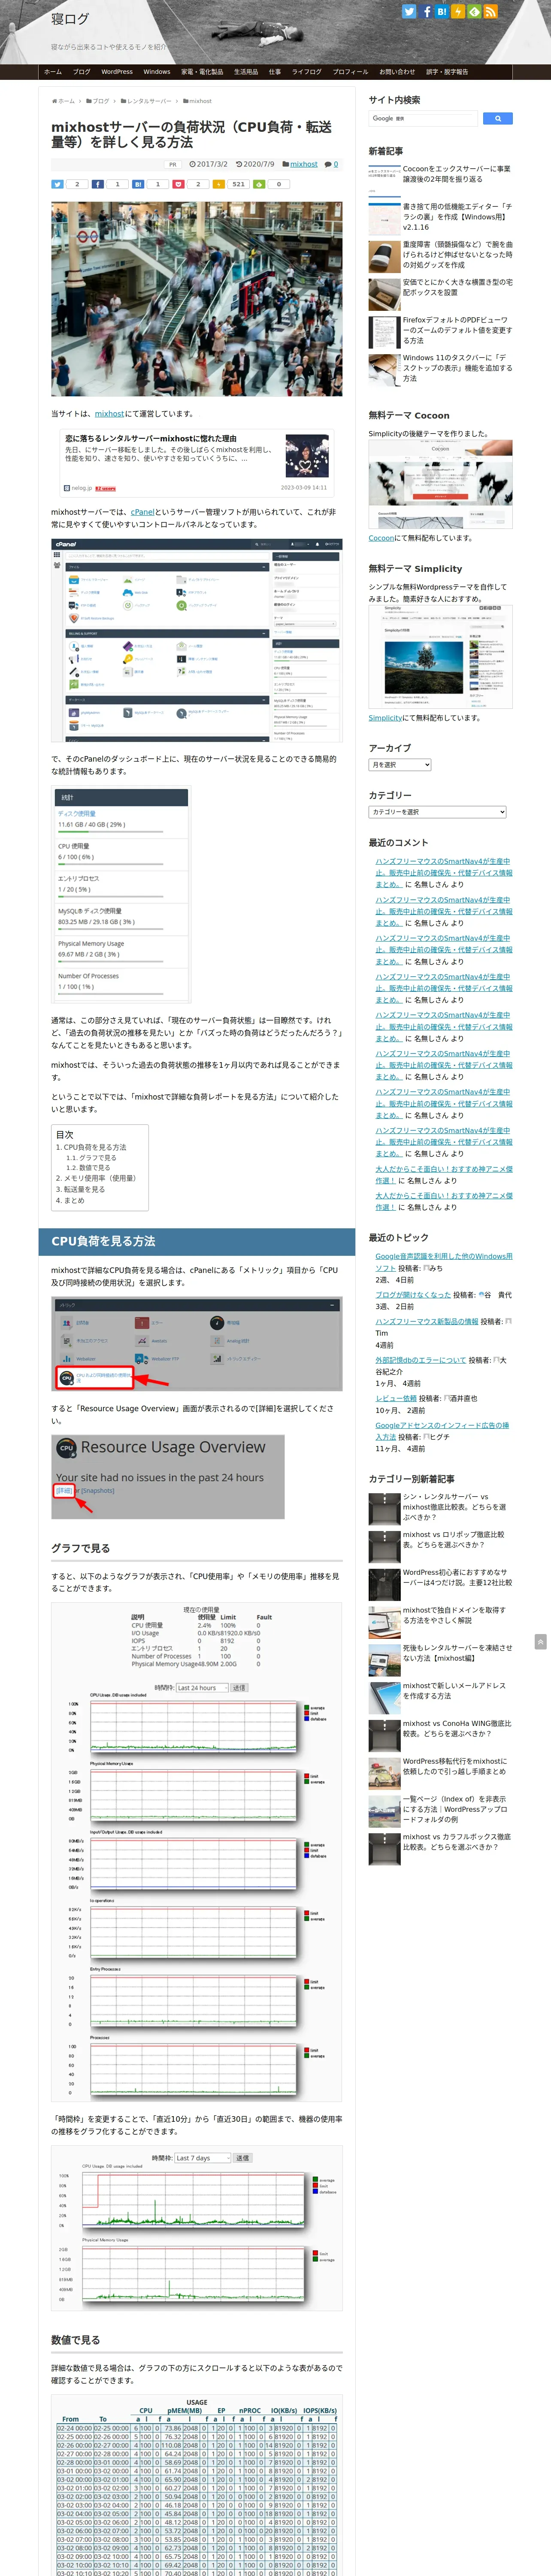
Task: Click the Cocoon download link in sidebar
Action: [x=381, y=538]
